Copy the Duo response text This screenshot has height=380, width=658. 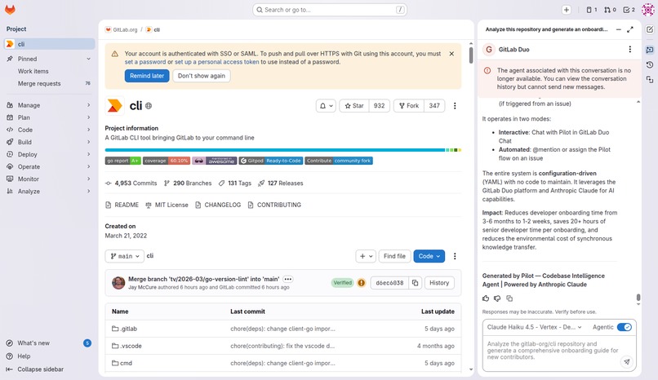509,298
